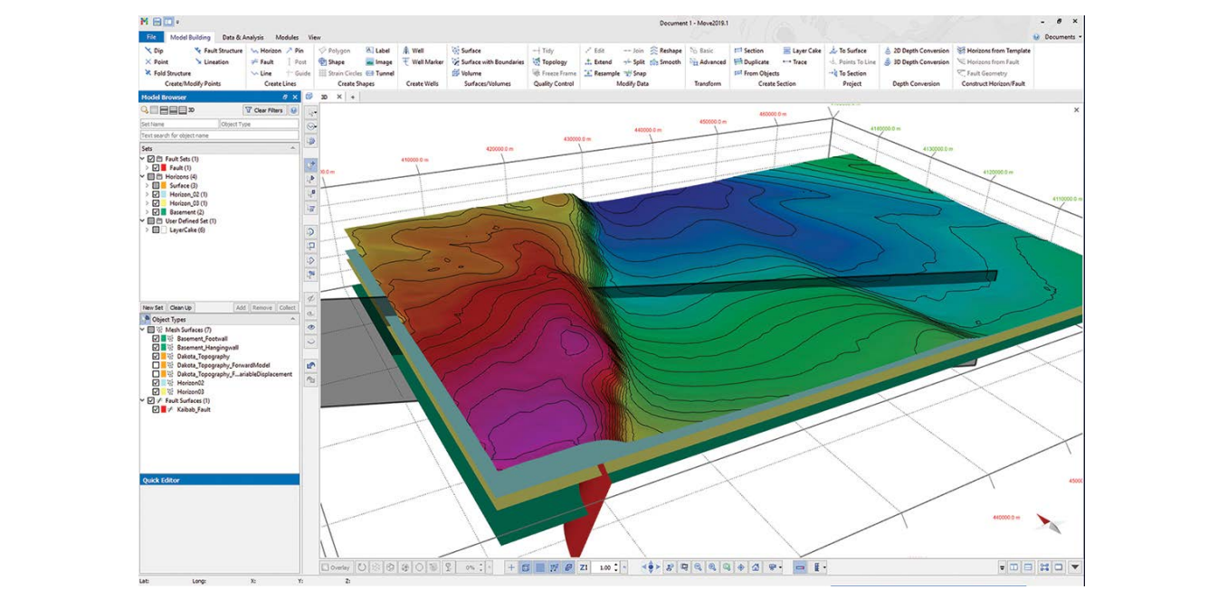
Task: Click Horizons from Template
Action: (x=994, y=51)
